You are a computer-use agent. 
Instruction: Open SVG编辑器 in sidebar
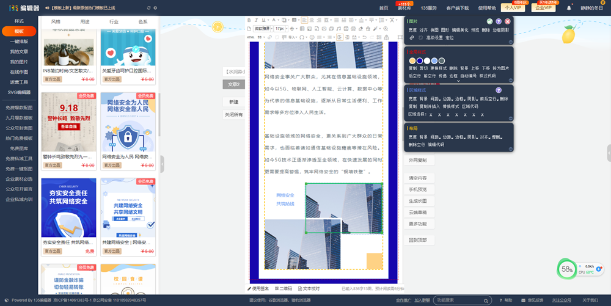click(x=19, y=92)
